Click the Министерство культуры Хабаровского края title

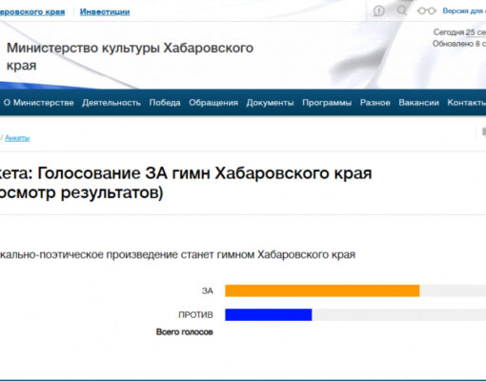point(130,56)
